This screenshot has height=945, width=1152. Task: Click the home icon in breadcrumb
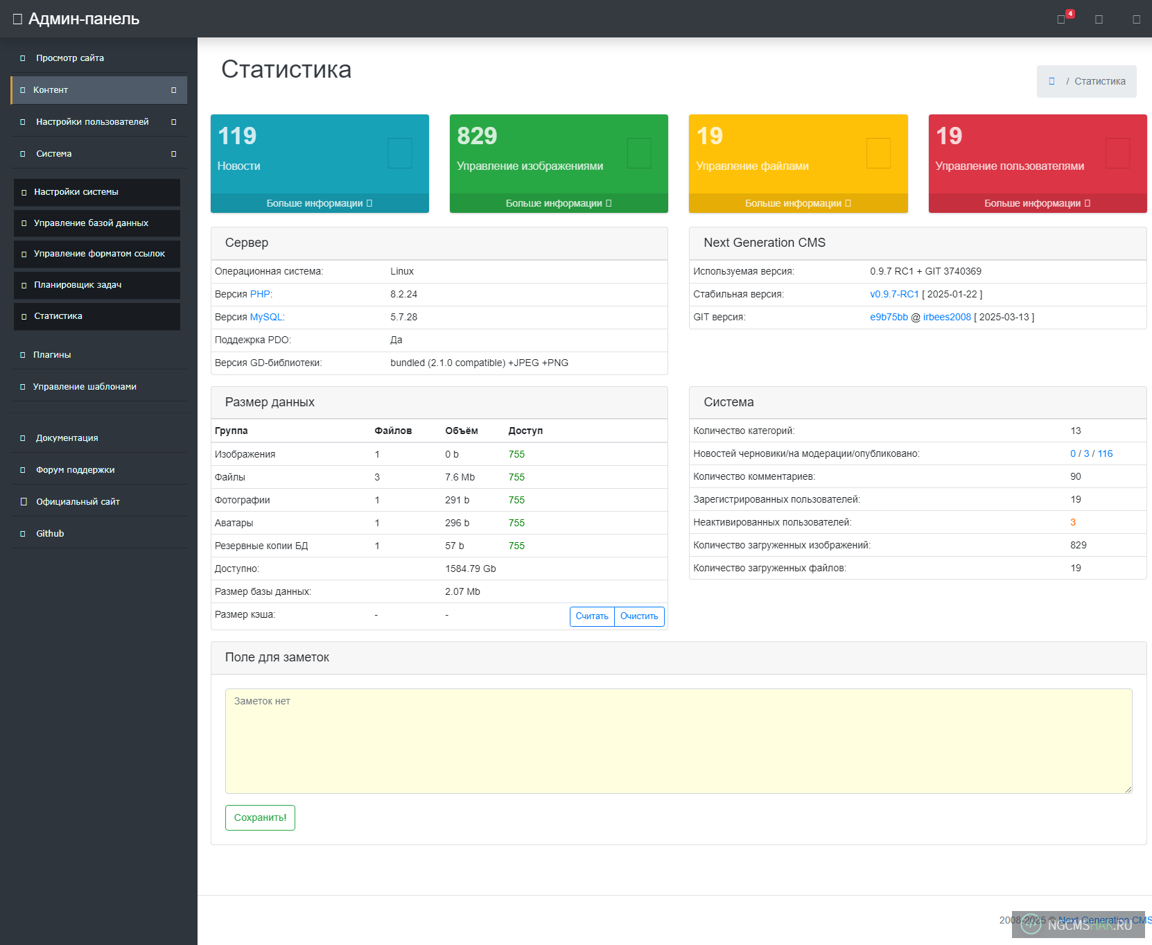1051,81
